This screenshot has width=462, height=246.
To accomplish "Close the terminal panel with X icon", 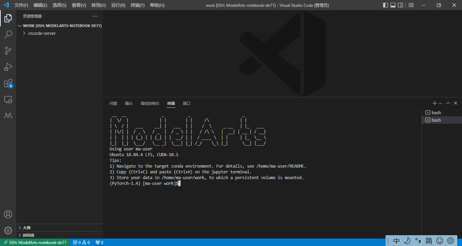I will [x=456, y=103].
